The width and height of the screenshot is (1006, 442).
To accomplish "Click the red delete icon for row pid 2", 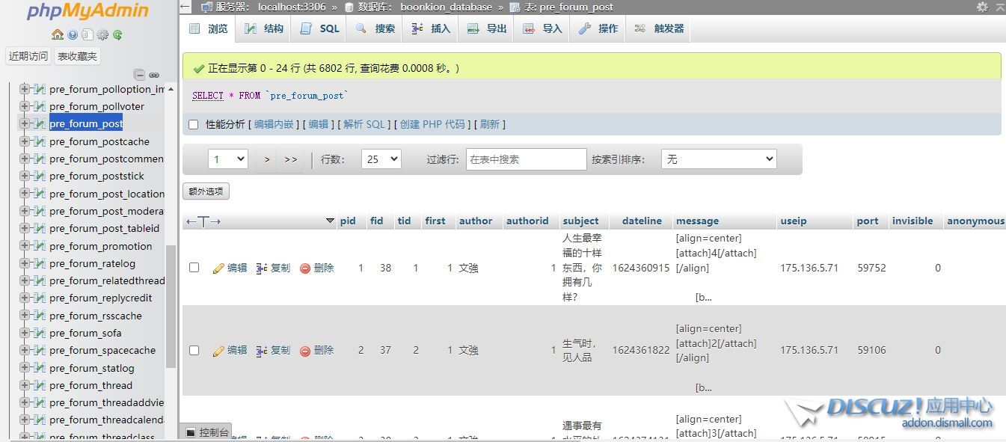I will 305,351.
